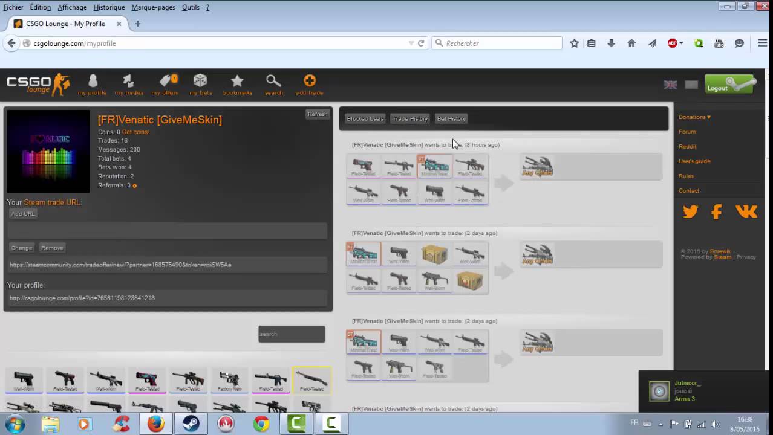Open the Adblock Plus dropdown arrow

681,43
